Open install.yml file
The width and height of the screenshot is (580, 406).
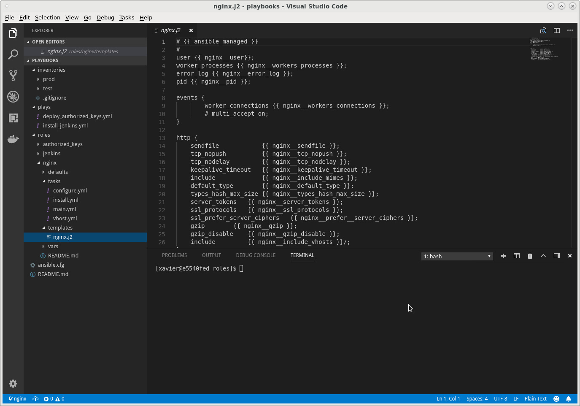coord(85,200)
